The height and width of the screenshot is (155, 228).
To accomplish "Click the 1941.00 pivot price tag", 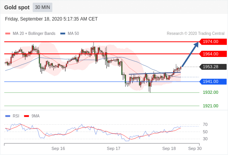I will (213, 81).
